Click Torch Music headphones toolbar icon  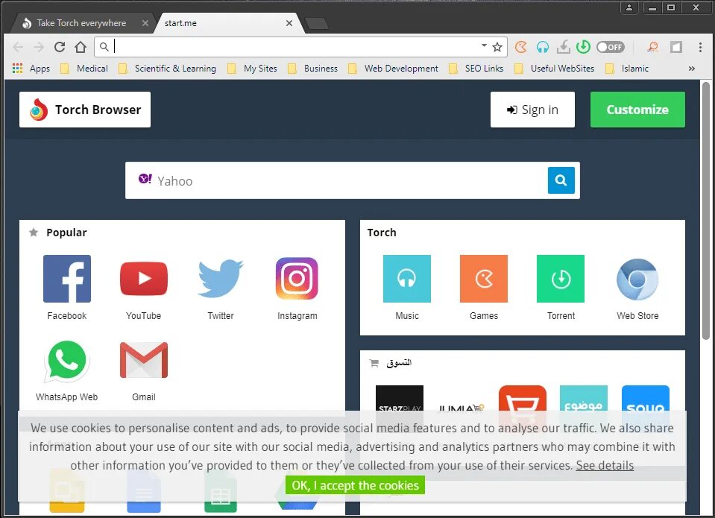(543, 47)
